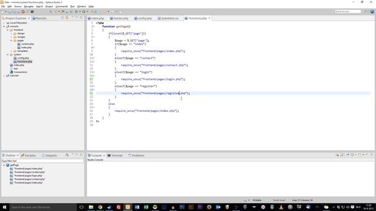
Task: Open the Run button dropdown arrow
Action: (x=87, y=12)
